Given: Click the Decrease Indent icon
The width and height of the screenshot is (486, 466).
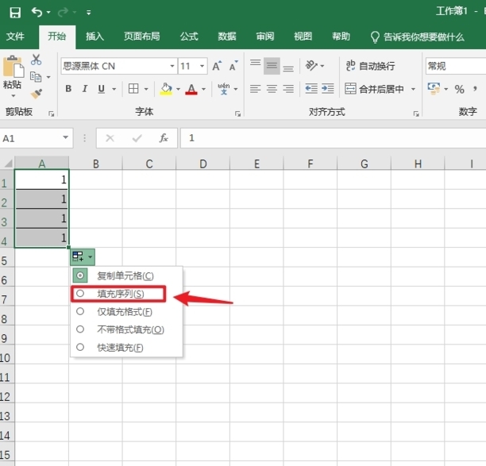Looking at the screenshot, I should [311, 89].
